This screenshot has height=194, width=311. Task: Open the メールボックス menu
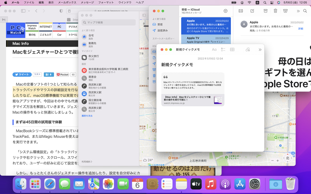(67, 2)
